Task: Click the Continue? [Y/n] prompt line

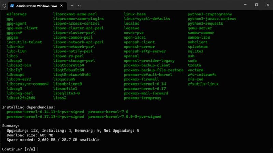Action: 19,149
